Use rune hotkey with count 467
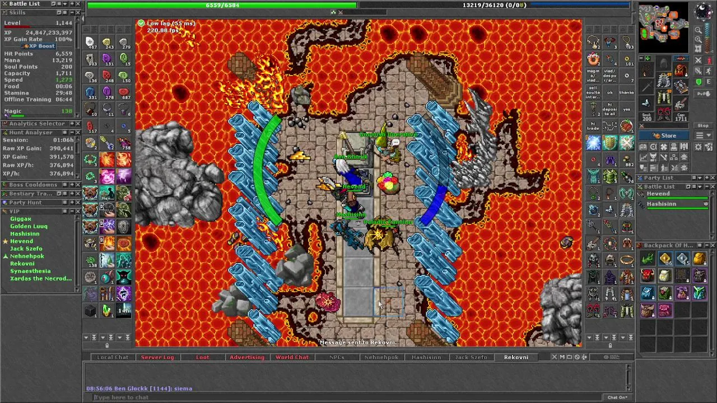The width and height of the screenshot is (717, 403). pos(90,43)
